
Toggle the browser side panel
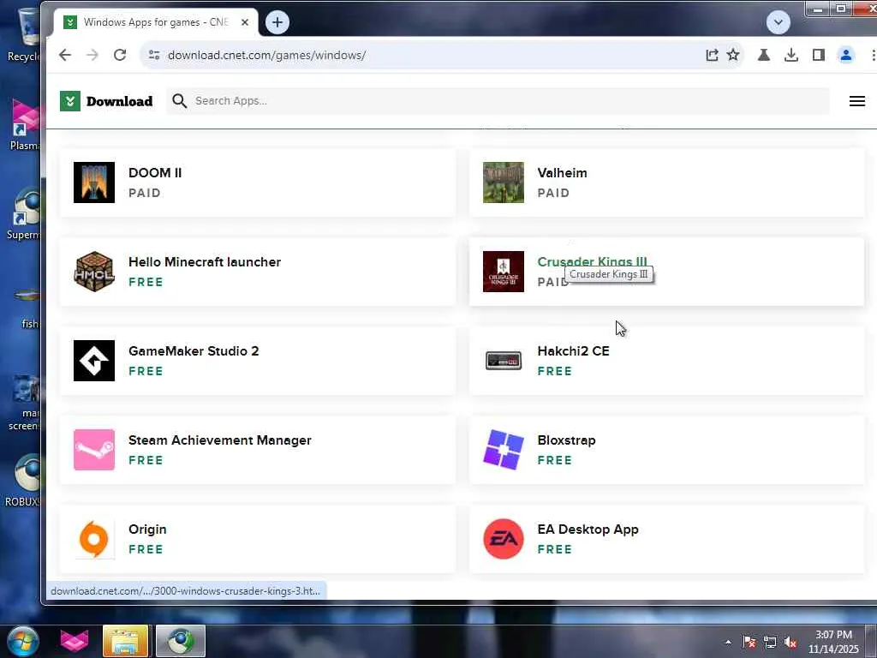coord(818,55)
